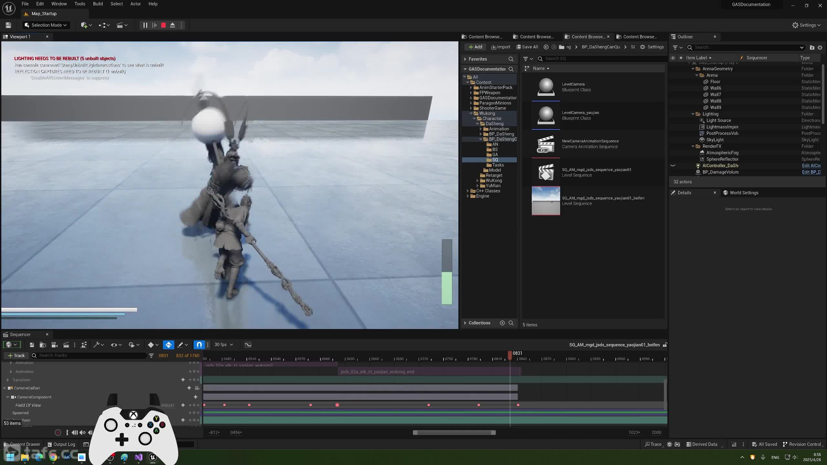Screen dimensions: 827x465
Task: Click Save All in Content Browser
Action: pyautogui.click(x=527, y=47)
